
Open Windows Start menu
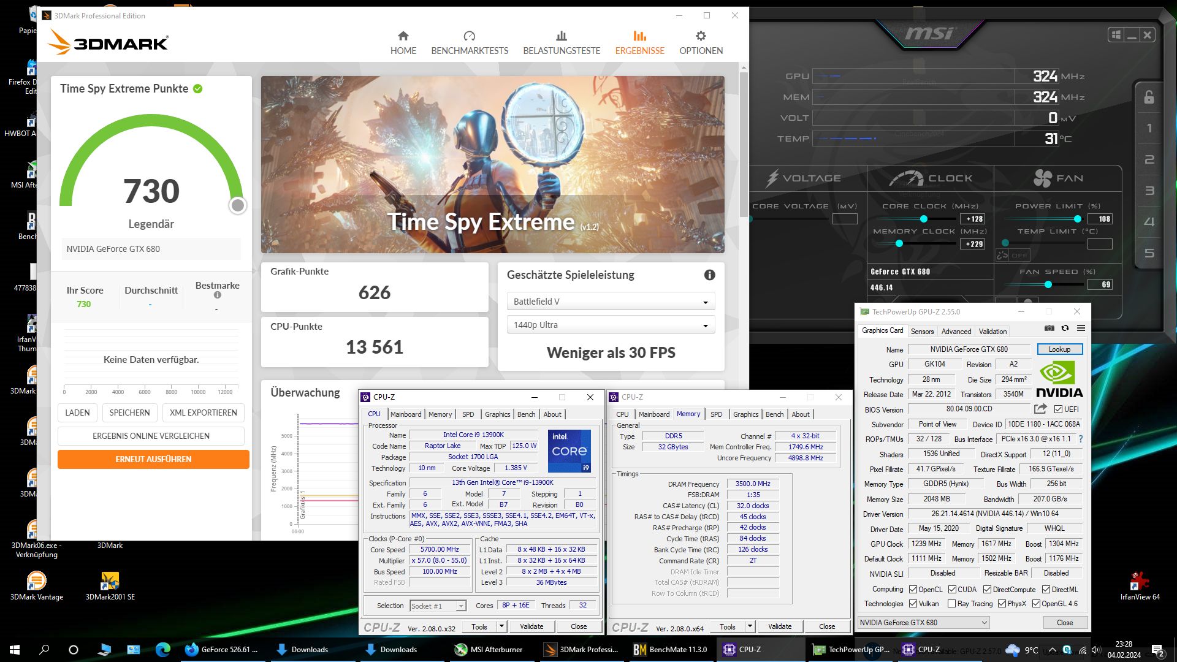15,650
